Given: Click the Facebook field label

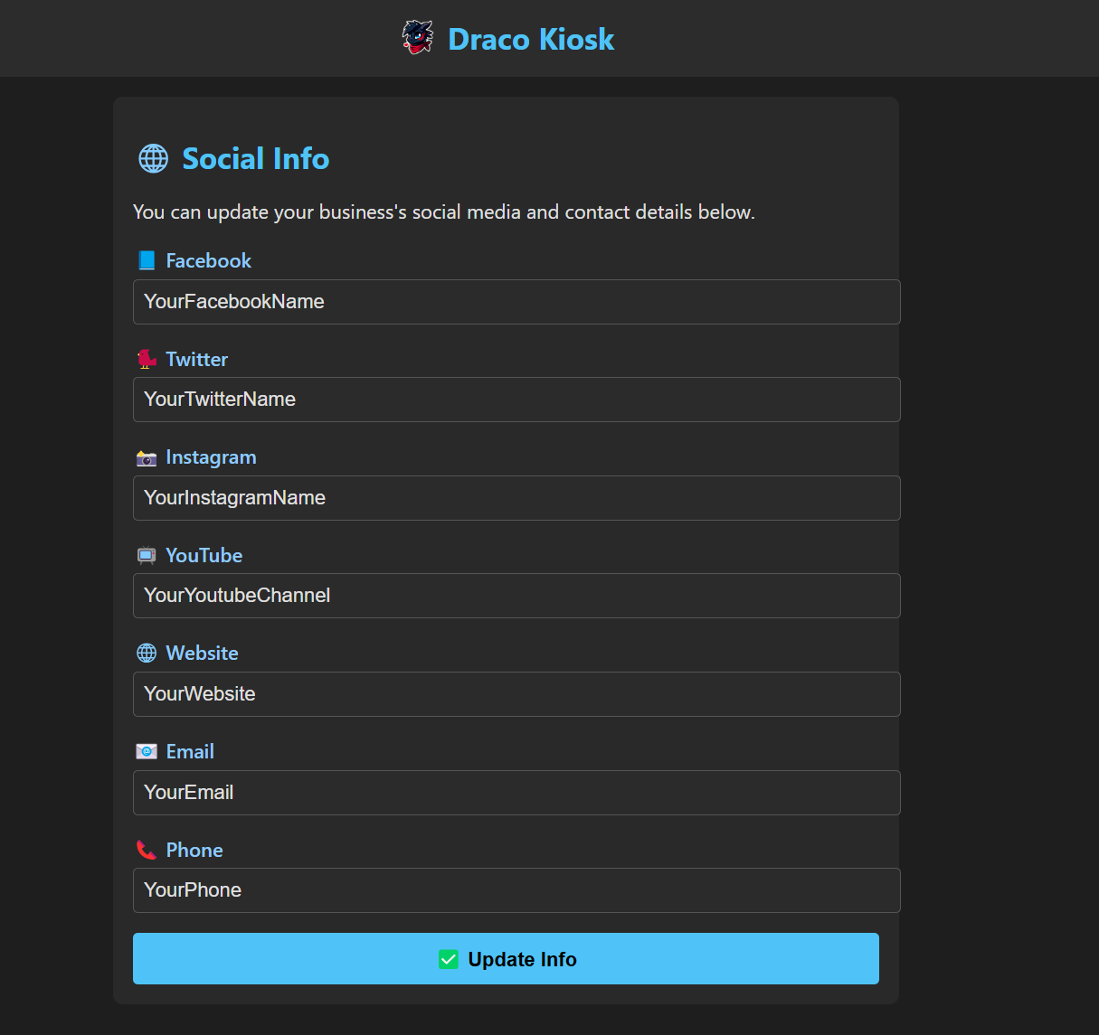Looking at the screenshot, I should click(x=209, y=260).
